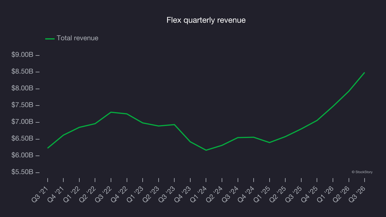Image resolution: width=386 pixels, height=217 pixels.
Task: Select the Q4 '22 x-axis label
Action: point(120,194)
